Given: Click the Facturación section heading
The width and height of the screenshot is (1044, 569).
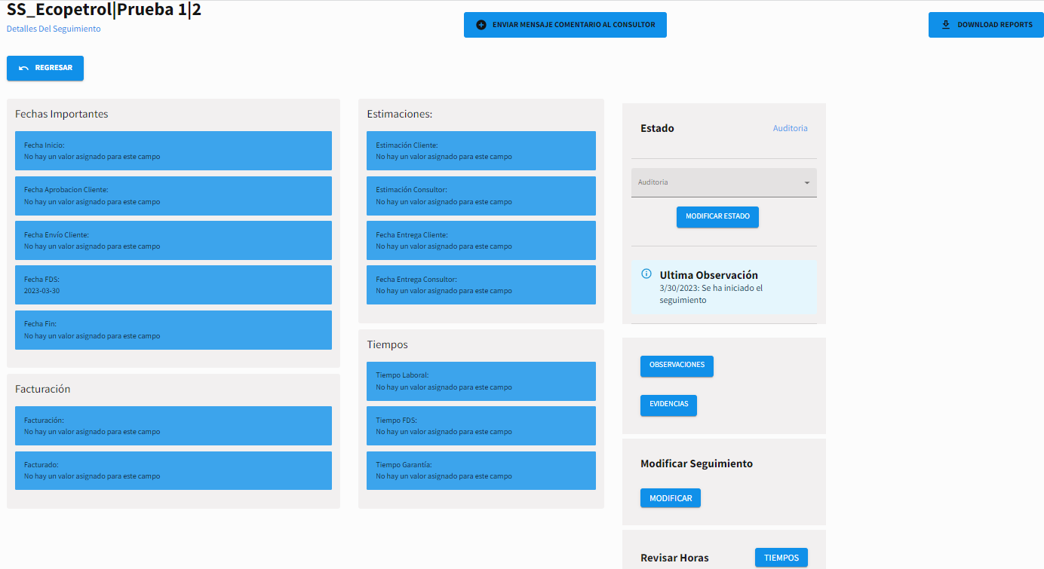Looking at the screenshot, I should click(43, 389).
